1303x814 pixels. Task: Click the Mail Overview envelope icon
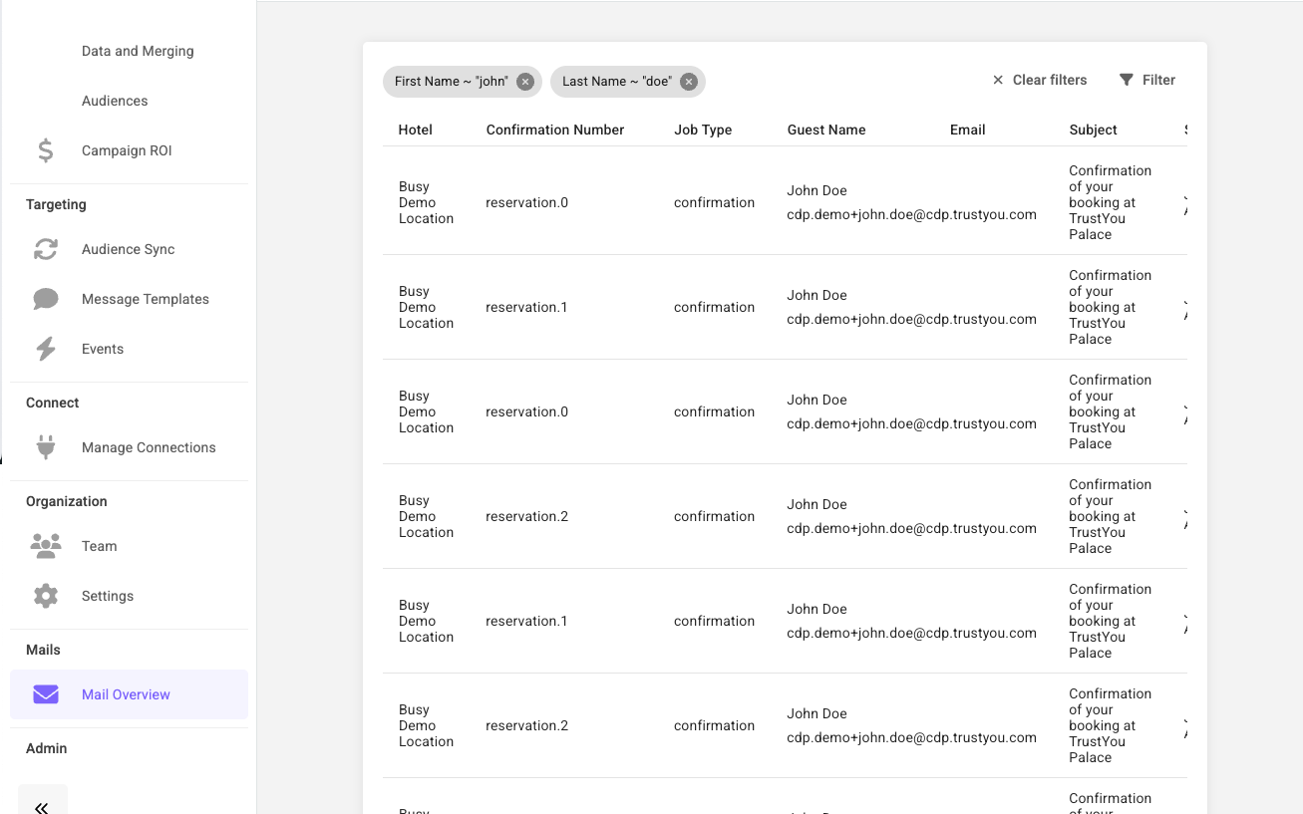pos(46,694)
